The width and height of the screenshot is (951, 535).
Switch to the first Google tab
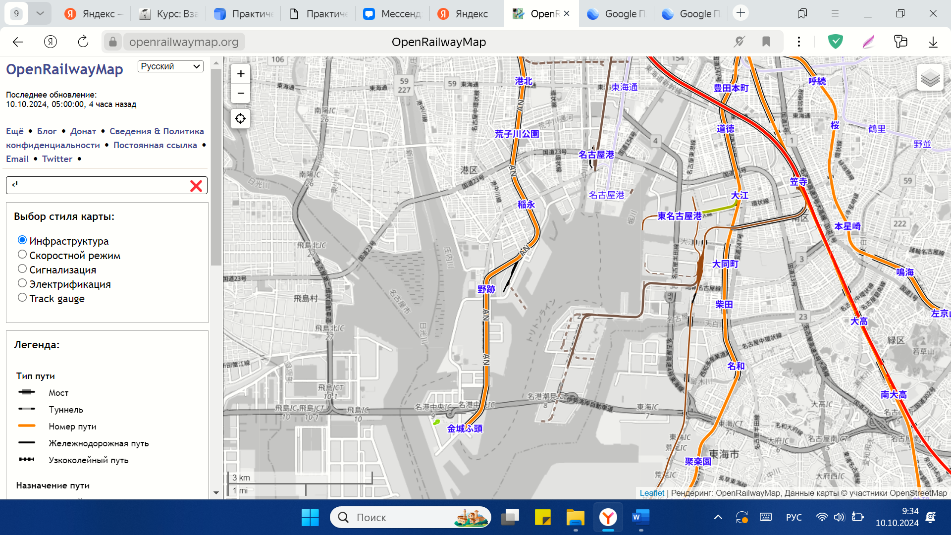tap(616, 14)
